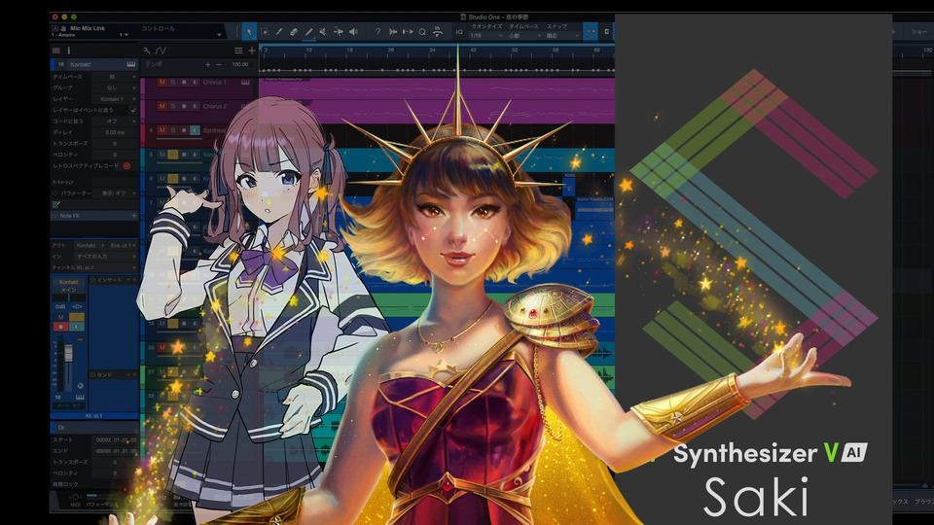
Task: Click automation off button below fader
Action: pos(69,405)
